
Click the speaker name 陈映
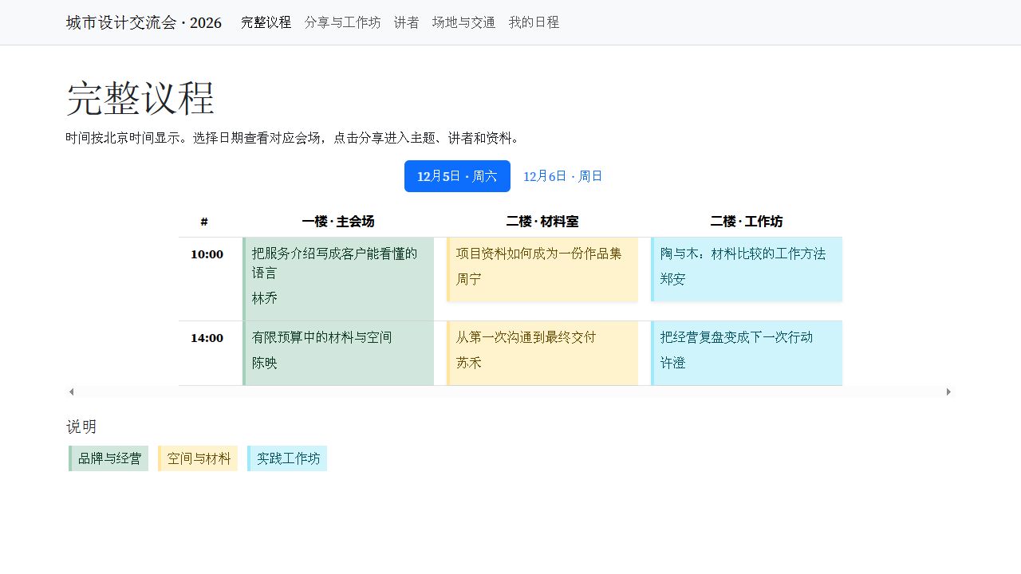pos(265,363)
